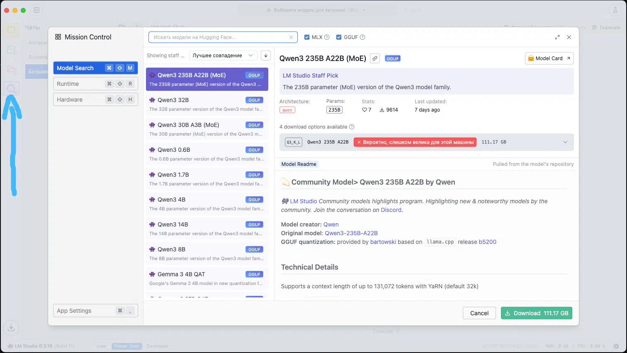Click the Cancel button
627x353 pixels.
tap(479, 313)
